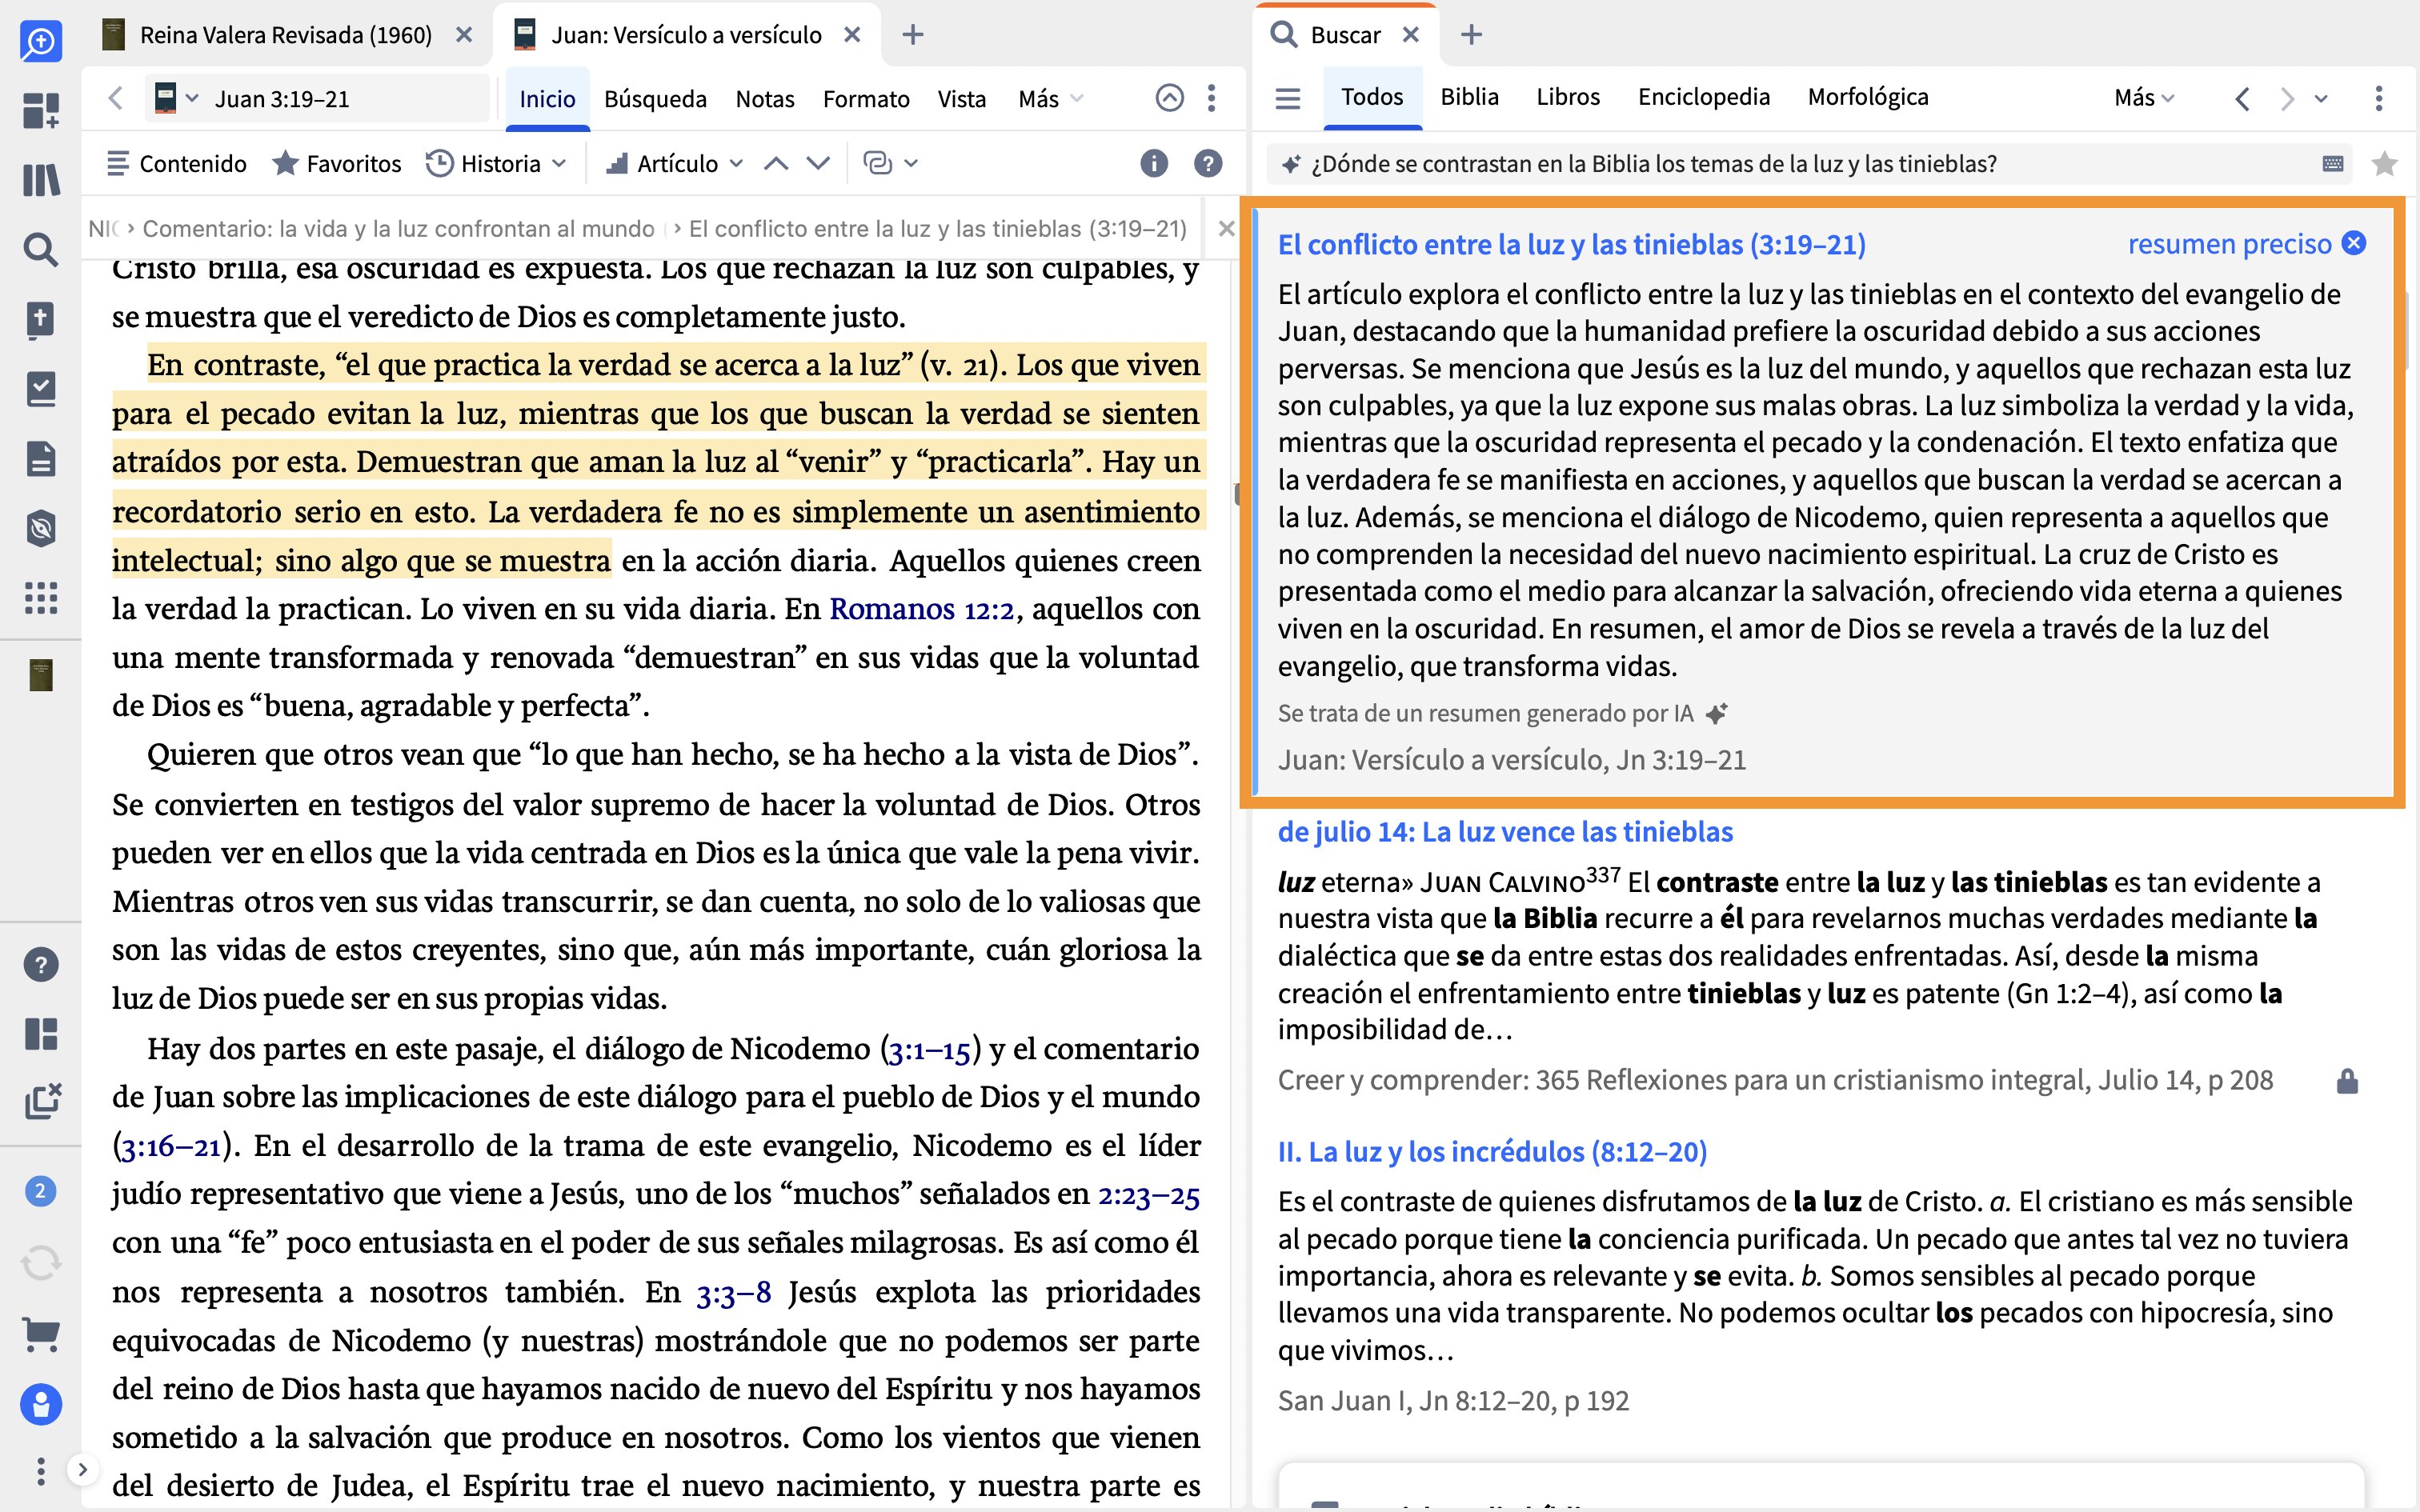Image resolution: width=2420 pixels, height=1512 pixels.
Task: Open the Dashboard add-panel icon in sidebar
Action: pos(41,110)
